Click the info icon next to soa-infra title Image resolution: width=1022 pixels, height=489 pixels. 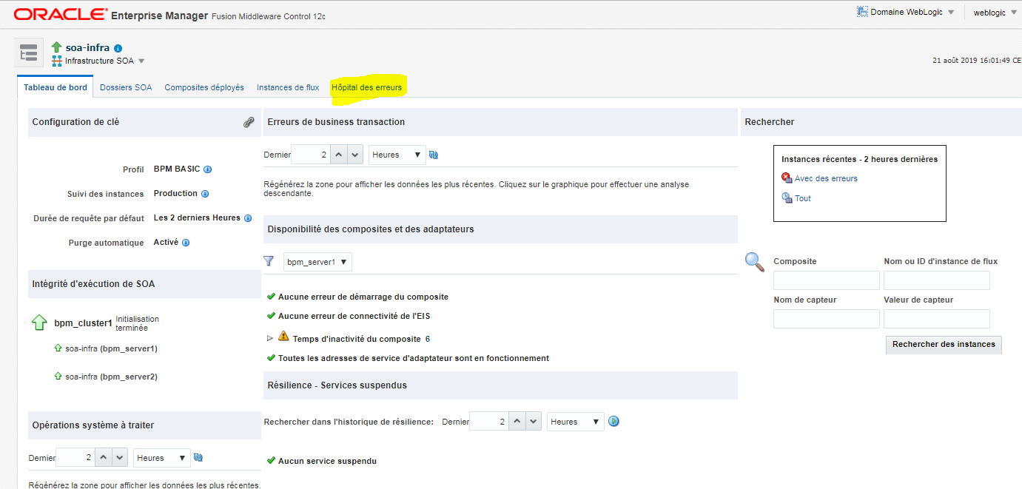pyautogui.click(x=118, y=48)
